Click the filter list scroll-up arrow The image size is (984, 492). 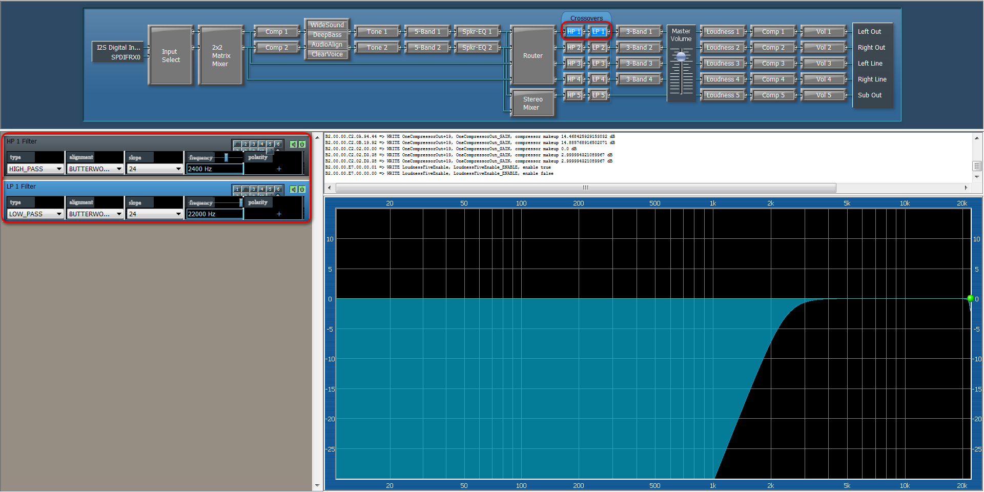[317, 138]
